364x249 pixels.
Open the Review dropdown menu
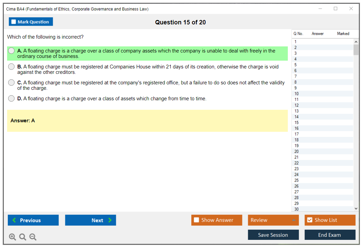[x=273, y=220]
